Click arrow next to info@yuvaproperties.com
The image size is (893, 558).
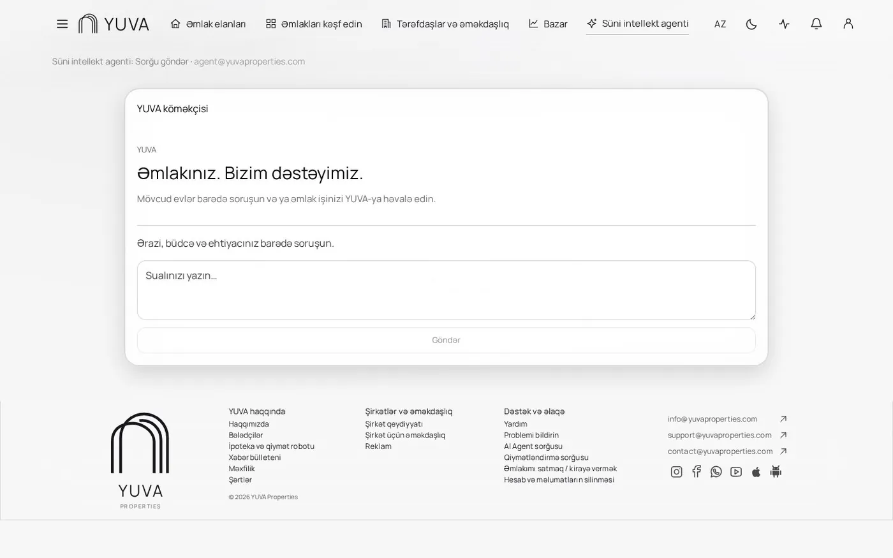783,419
